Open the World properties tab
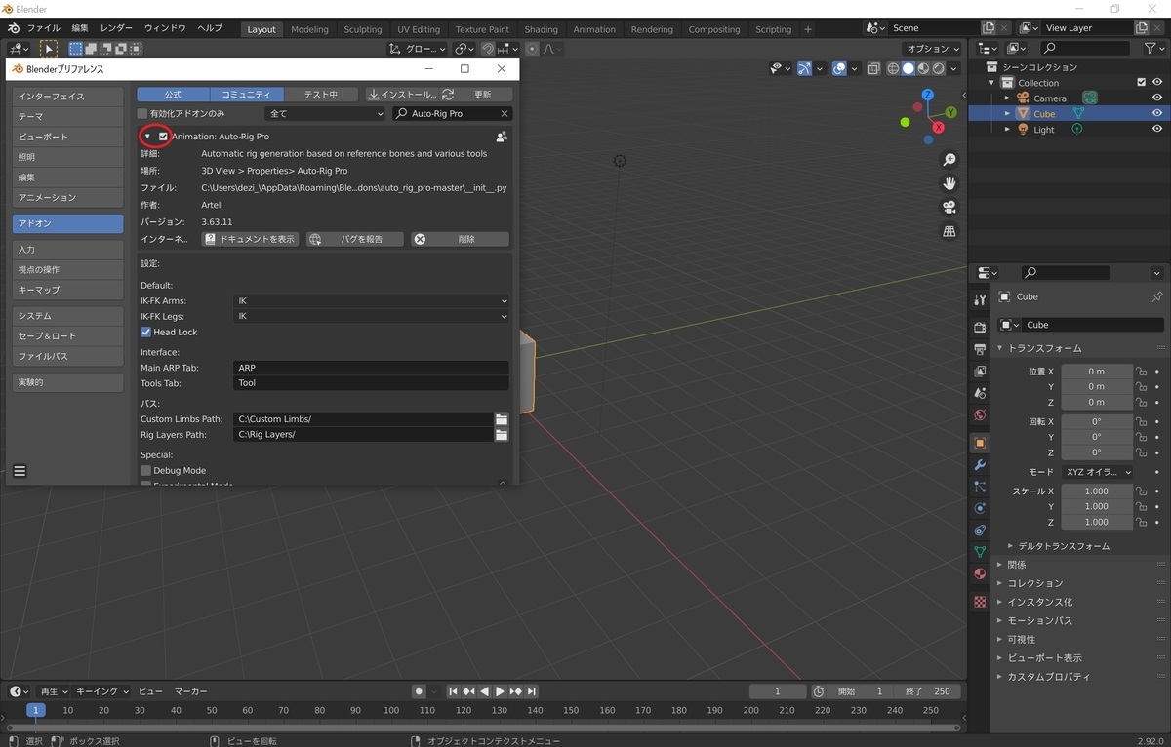 (980, 414)
